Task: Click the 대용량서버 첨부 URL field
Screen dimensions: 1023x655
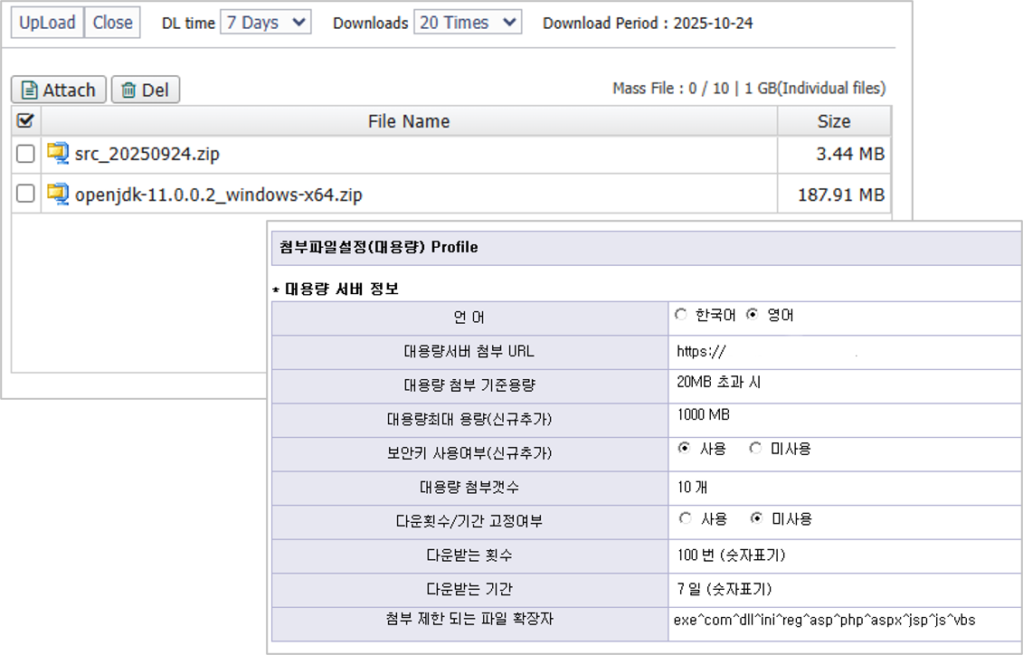Action: 843,352
